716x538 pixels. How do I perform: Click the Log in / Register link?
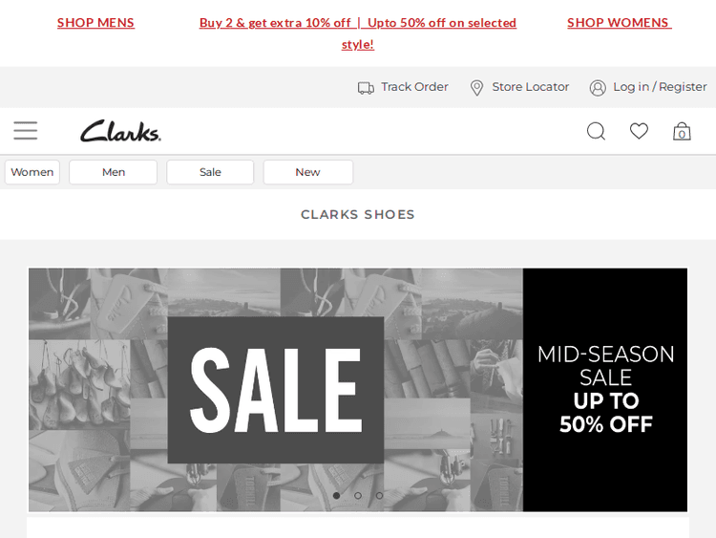pos(660,87)
